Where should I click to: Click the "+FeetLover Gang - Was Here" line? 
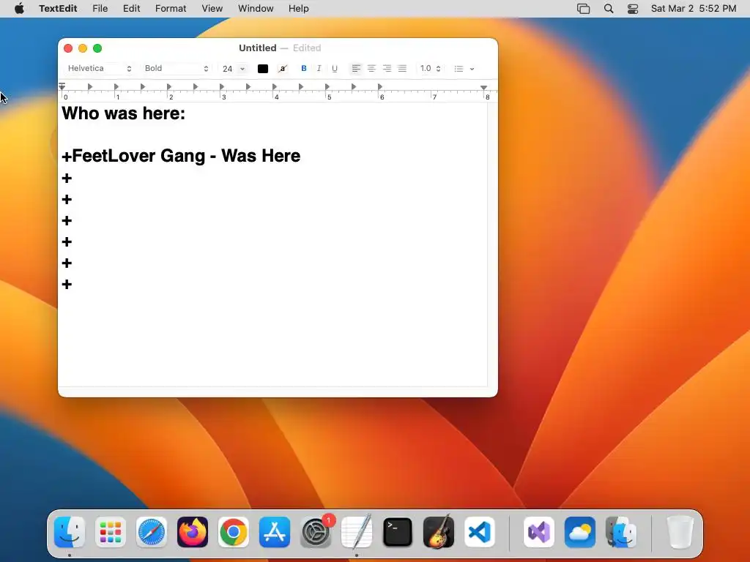pos(182,156)
